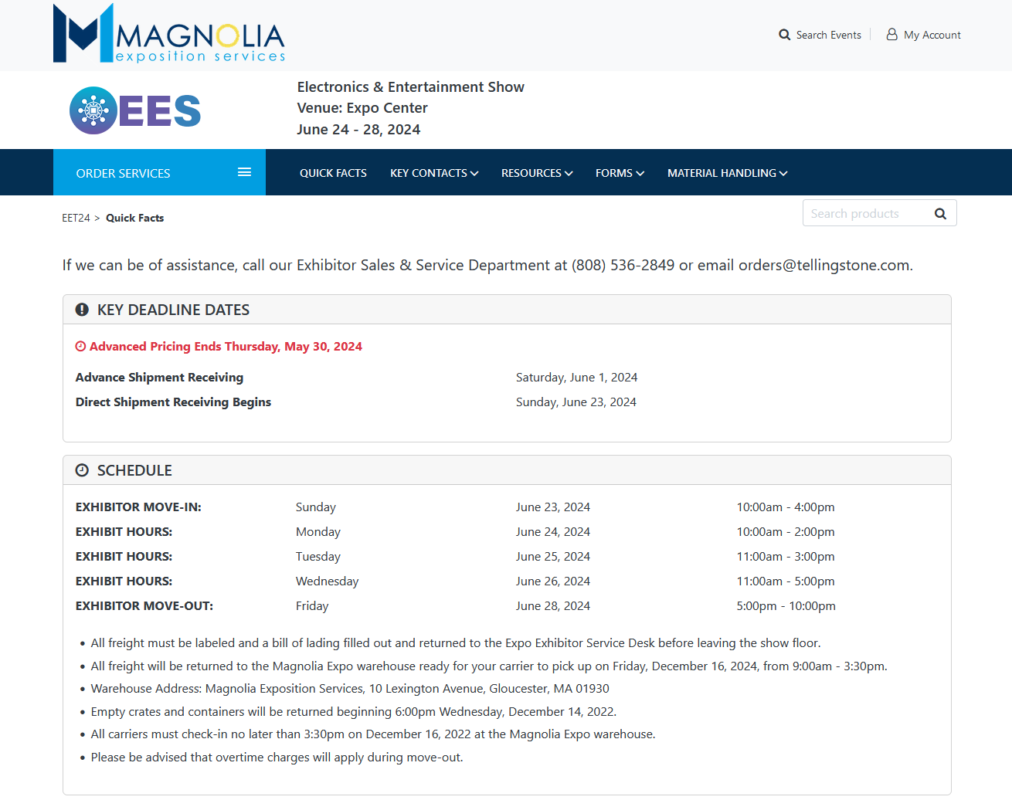Open the MATERIAL HANDLING dropdown

tap(726, 172)
